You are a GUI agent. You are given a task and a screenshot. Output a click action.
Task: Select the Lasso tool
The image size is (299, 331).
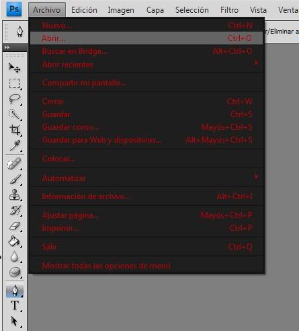15,99
